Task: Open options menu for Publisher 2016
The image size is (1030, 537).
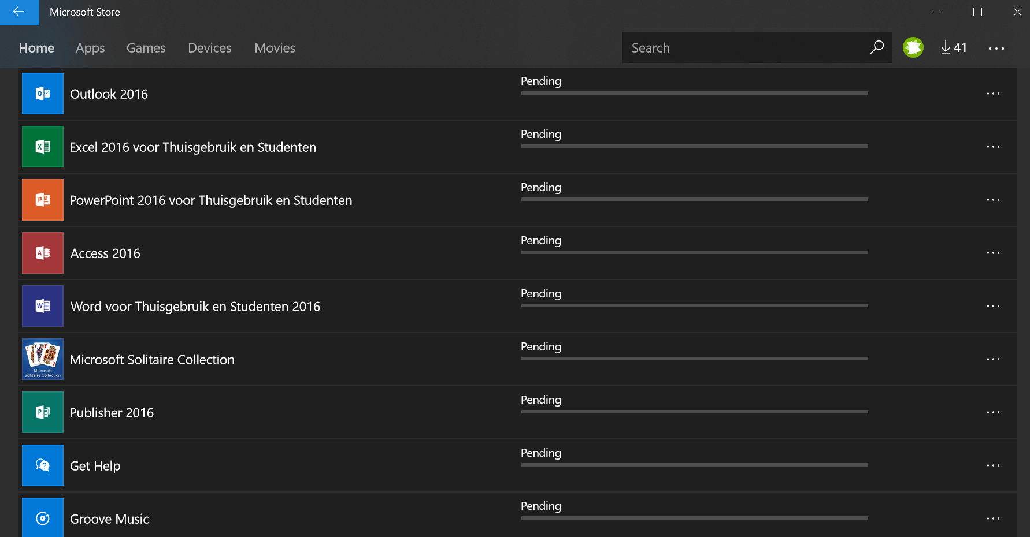Action: (x=993, y=412)
